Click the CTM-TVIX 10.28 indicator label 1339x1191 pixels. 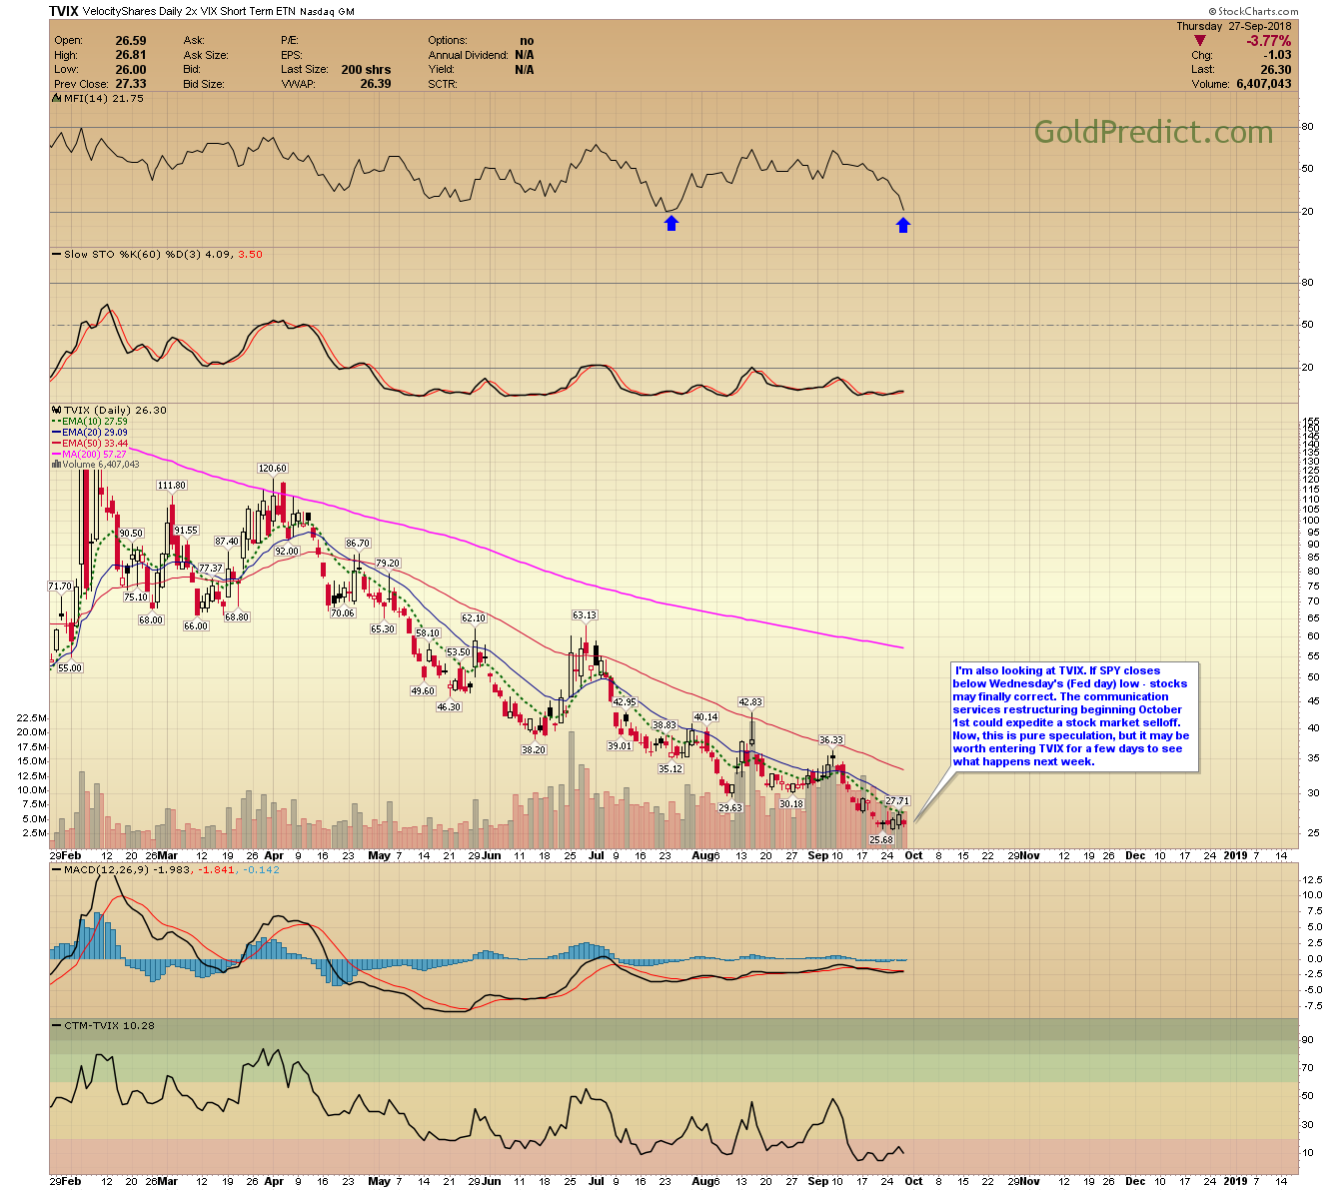109,1025
